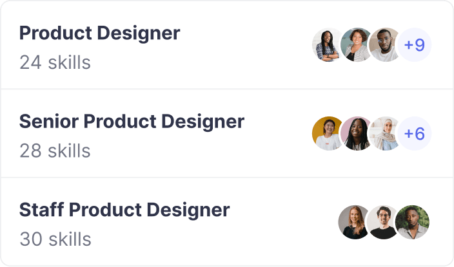Click avatar with pink background
The image size is (454, 267).
[x=356, y=134]
